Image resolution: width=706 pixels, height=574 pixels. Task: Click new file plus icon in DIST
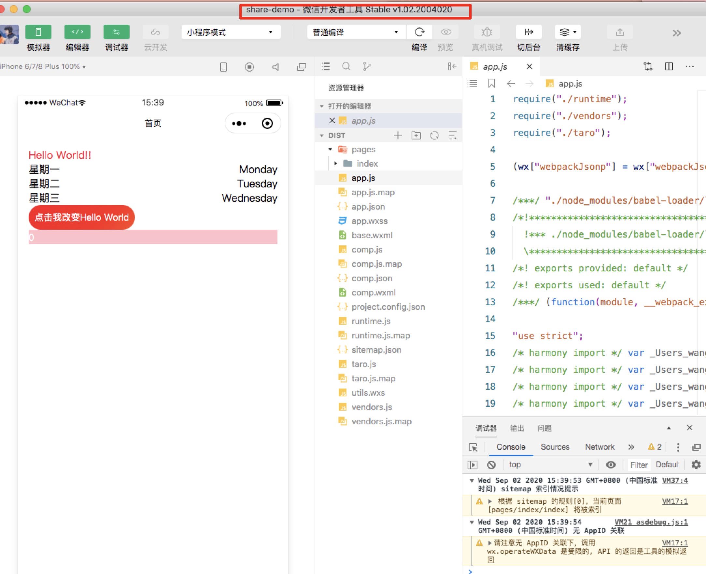pos(398,135)
